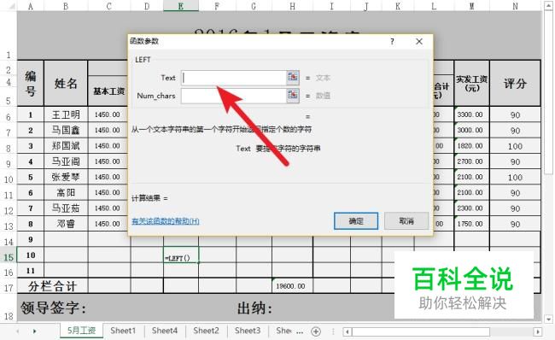Click the Num_chars range selector icon

[x=293, y=96]
